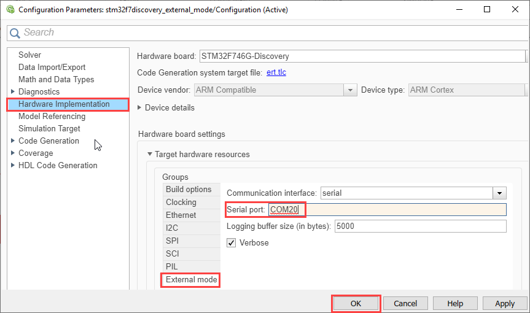Expand the HDL Code Generation node
This screenshot has width=530, height=313.
point(12,166)
